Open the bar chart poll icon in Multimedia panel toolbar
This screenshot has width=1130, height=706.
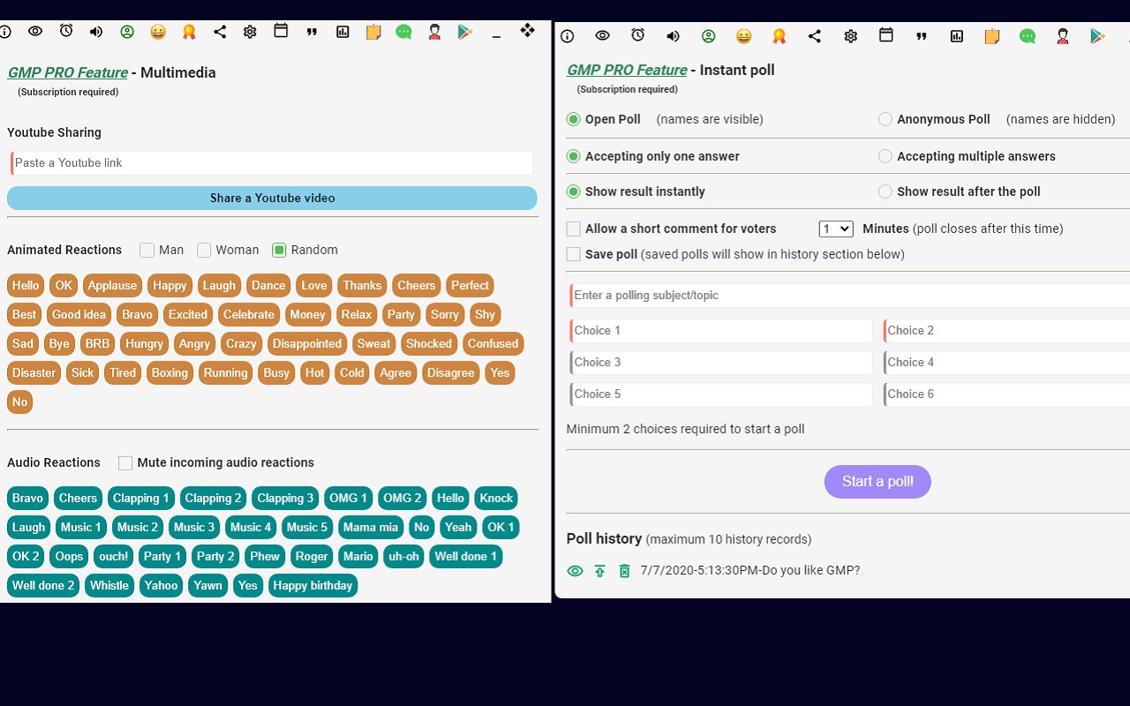343,32
